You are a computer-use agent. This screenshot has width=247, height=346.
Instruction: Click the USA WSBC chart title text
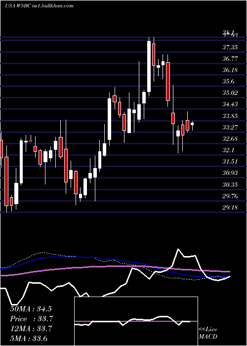(x=39, y=6)
